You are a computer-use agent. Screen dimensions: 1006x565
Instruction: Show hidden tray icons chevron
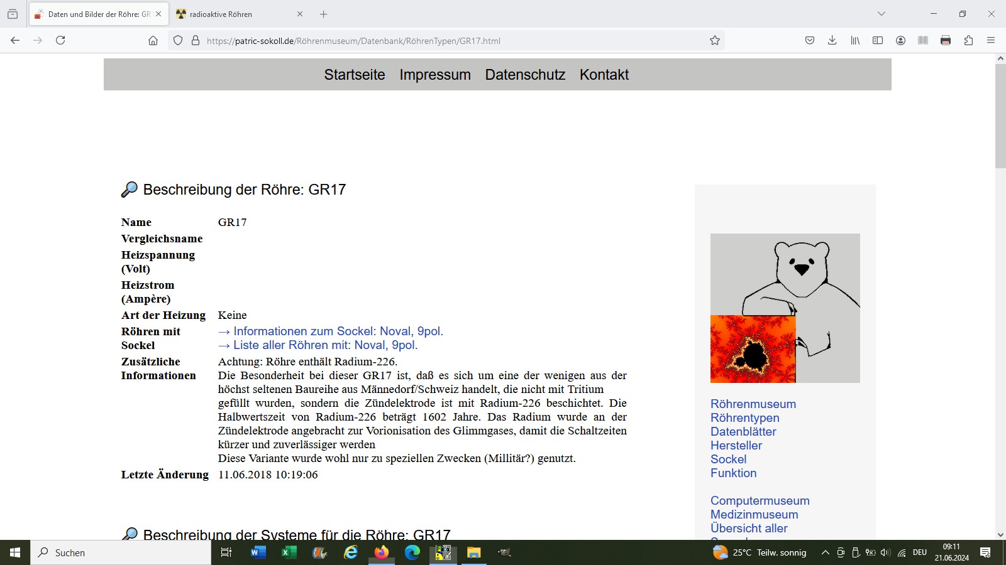coord(826,552)
